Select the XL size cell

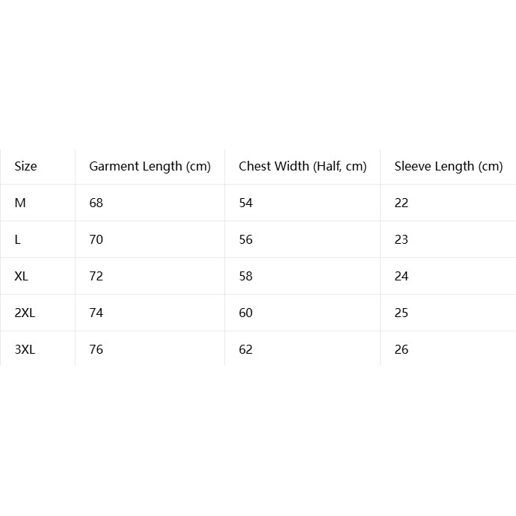(22, 276)
